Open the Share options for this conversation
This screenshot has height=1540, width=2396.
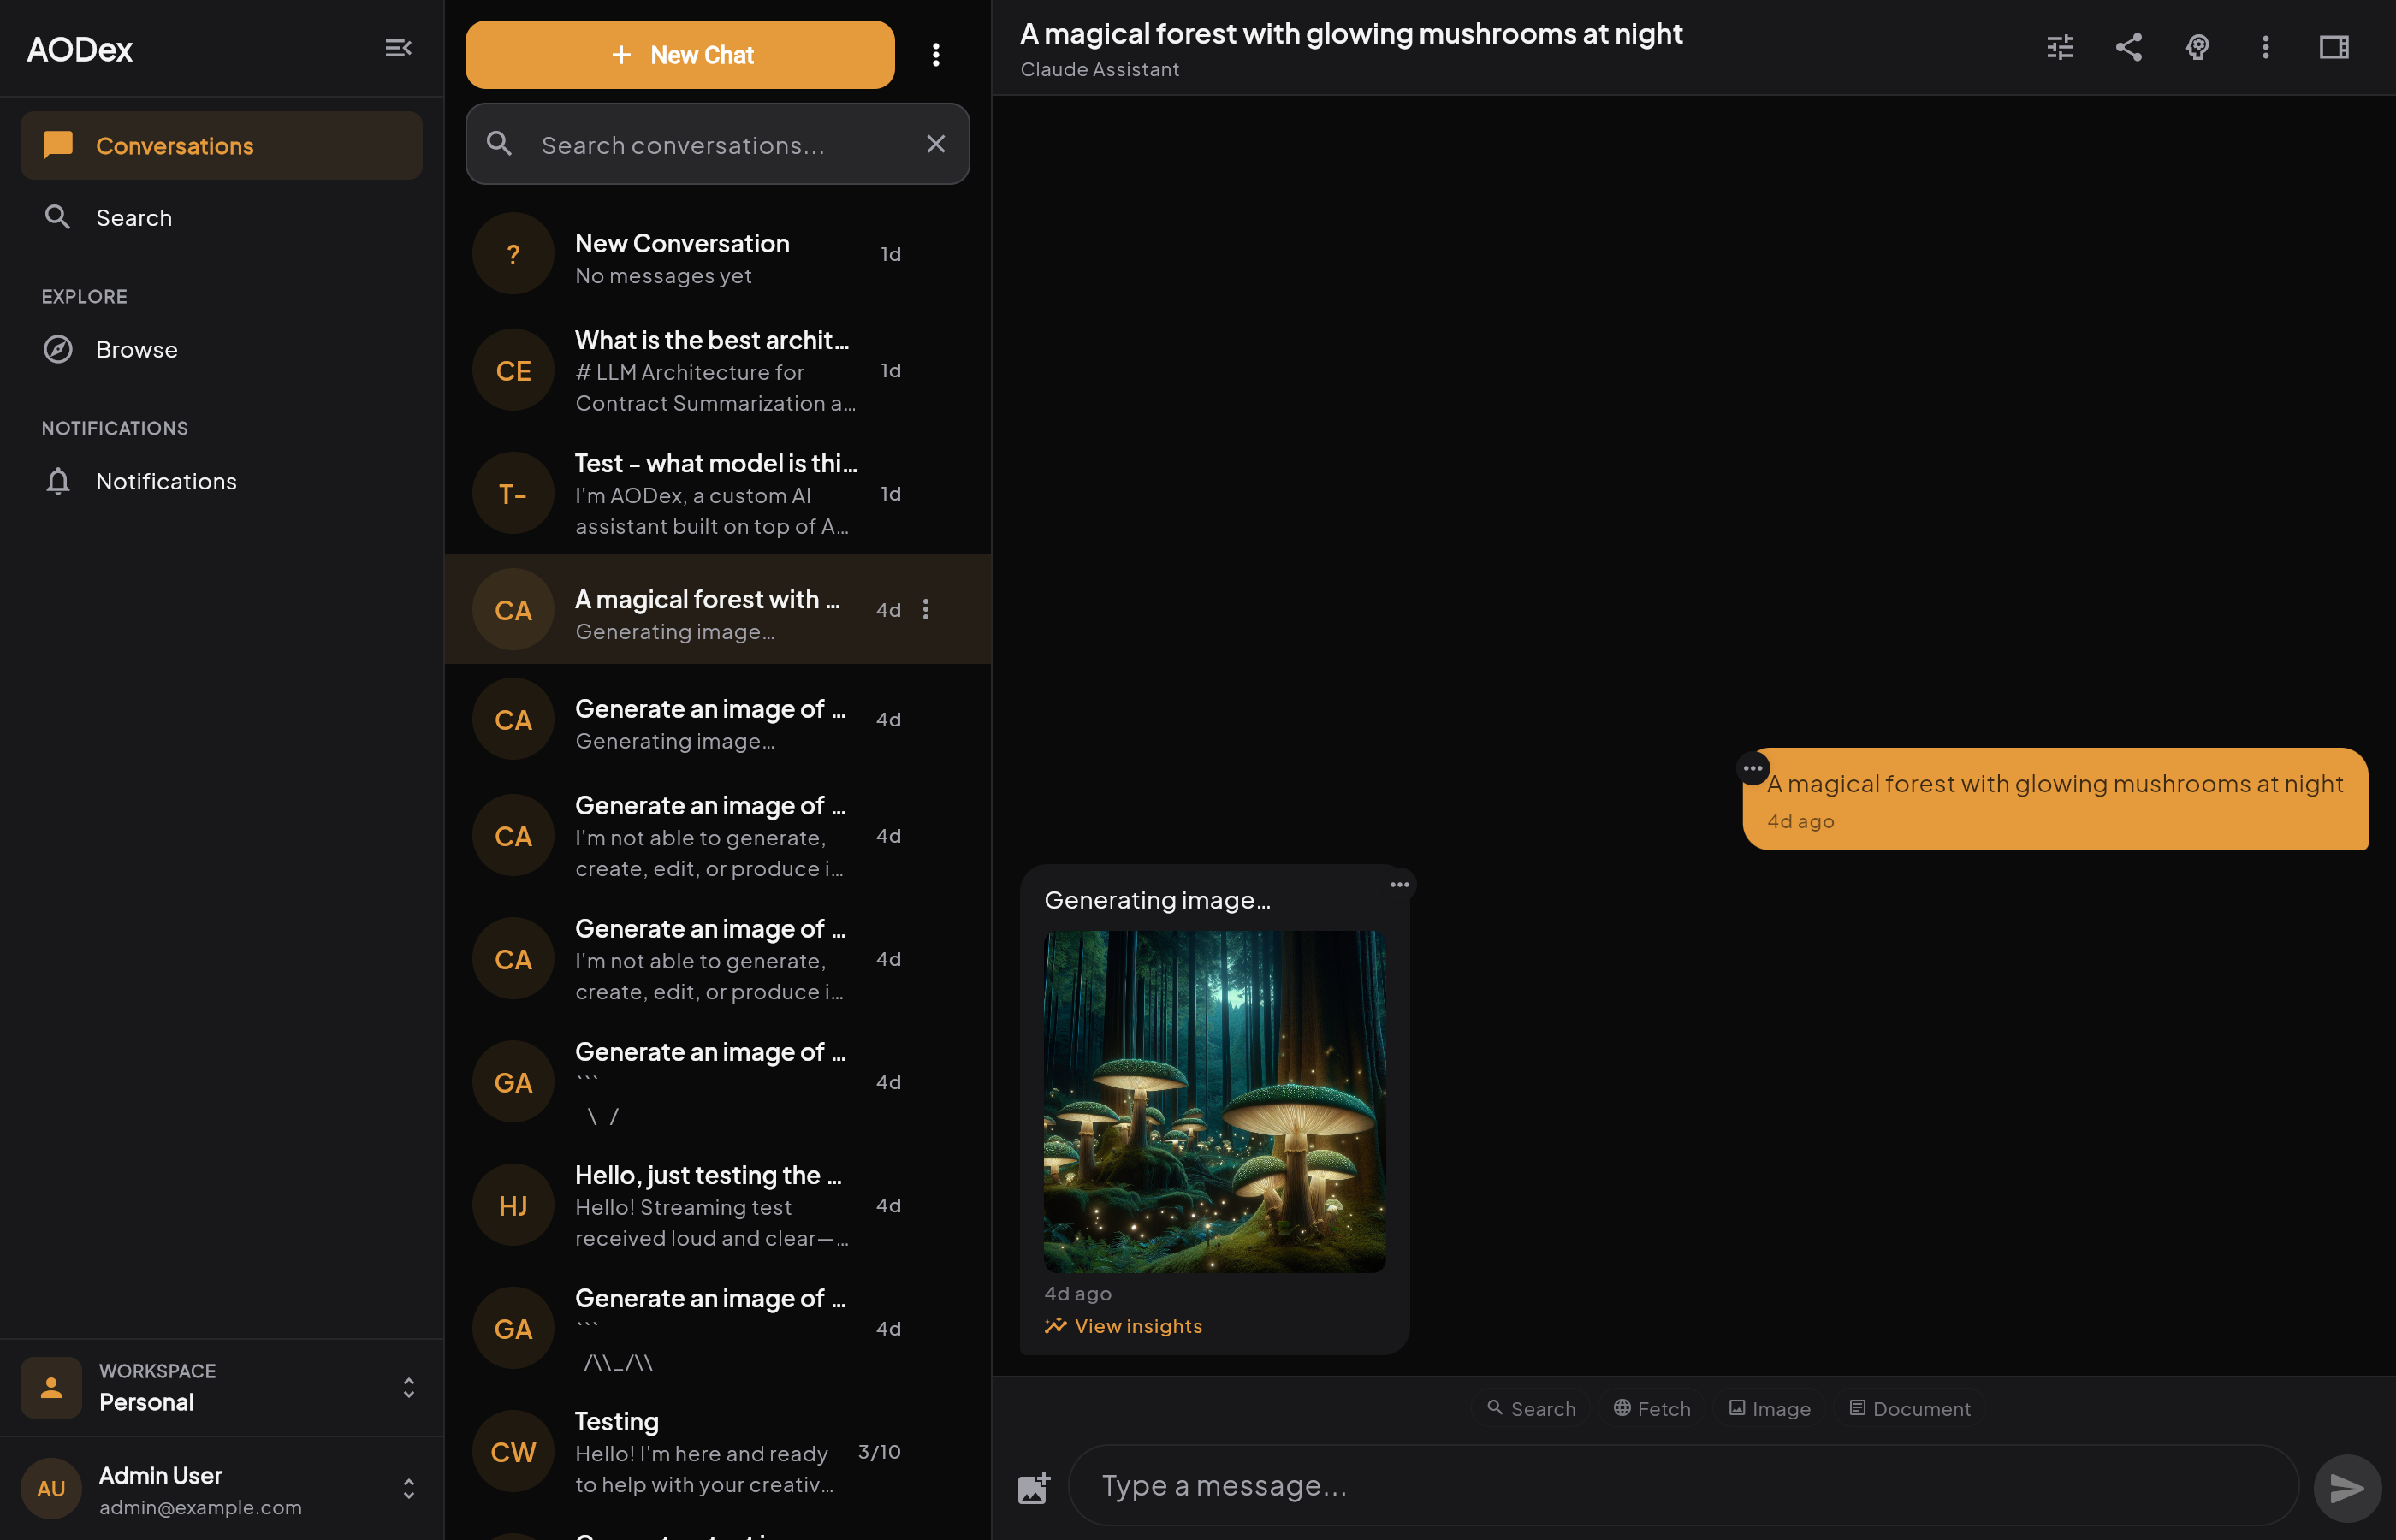[2128, 47]
